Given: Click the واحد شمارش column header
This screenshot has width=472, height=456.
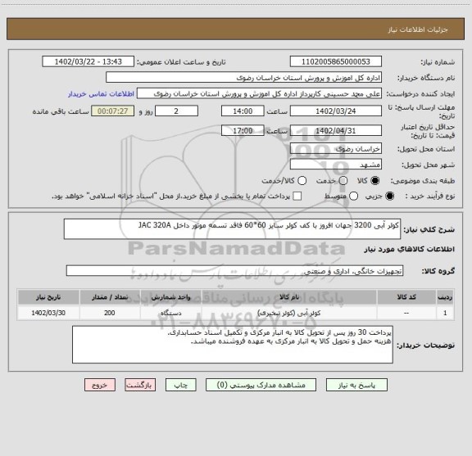Looking at the screenshot, I should 170,297.
